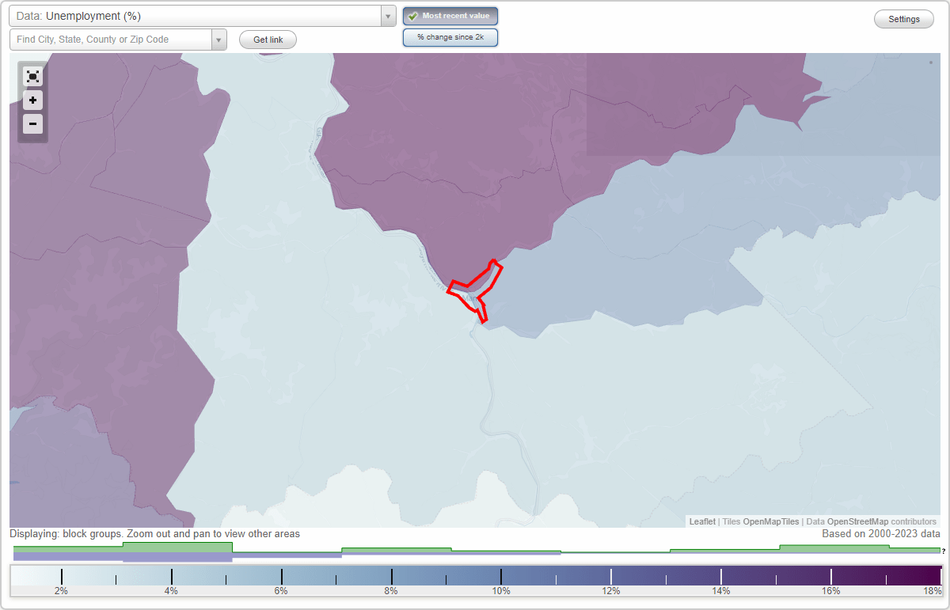Viewport: 950px width, 610px height.
Task: Zoom out using the minus map control
Action: click(x=32, y=123)
